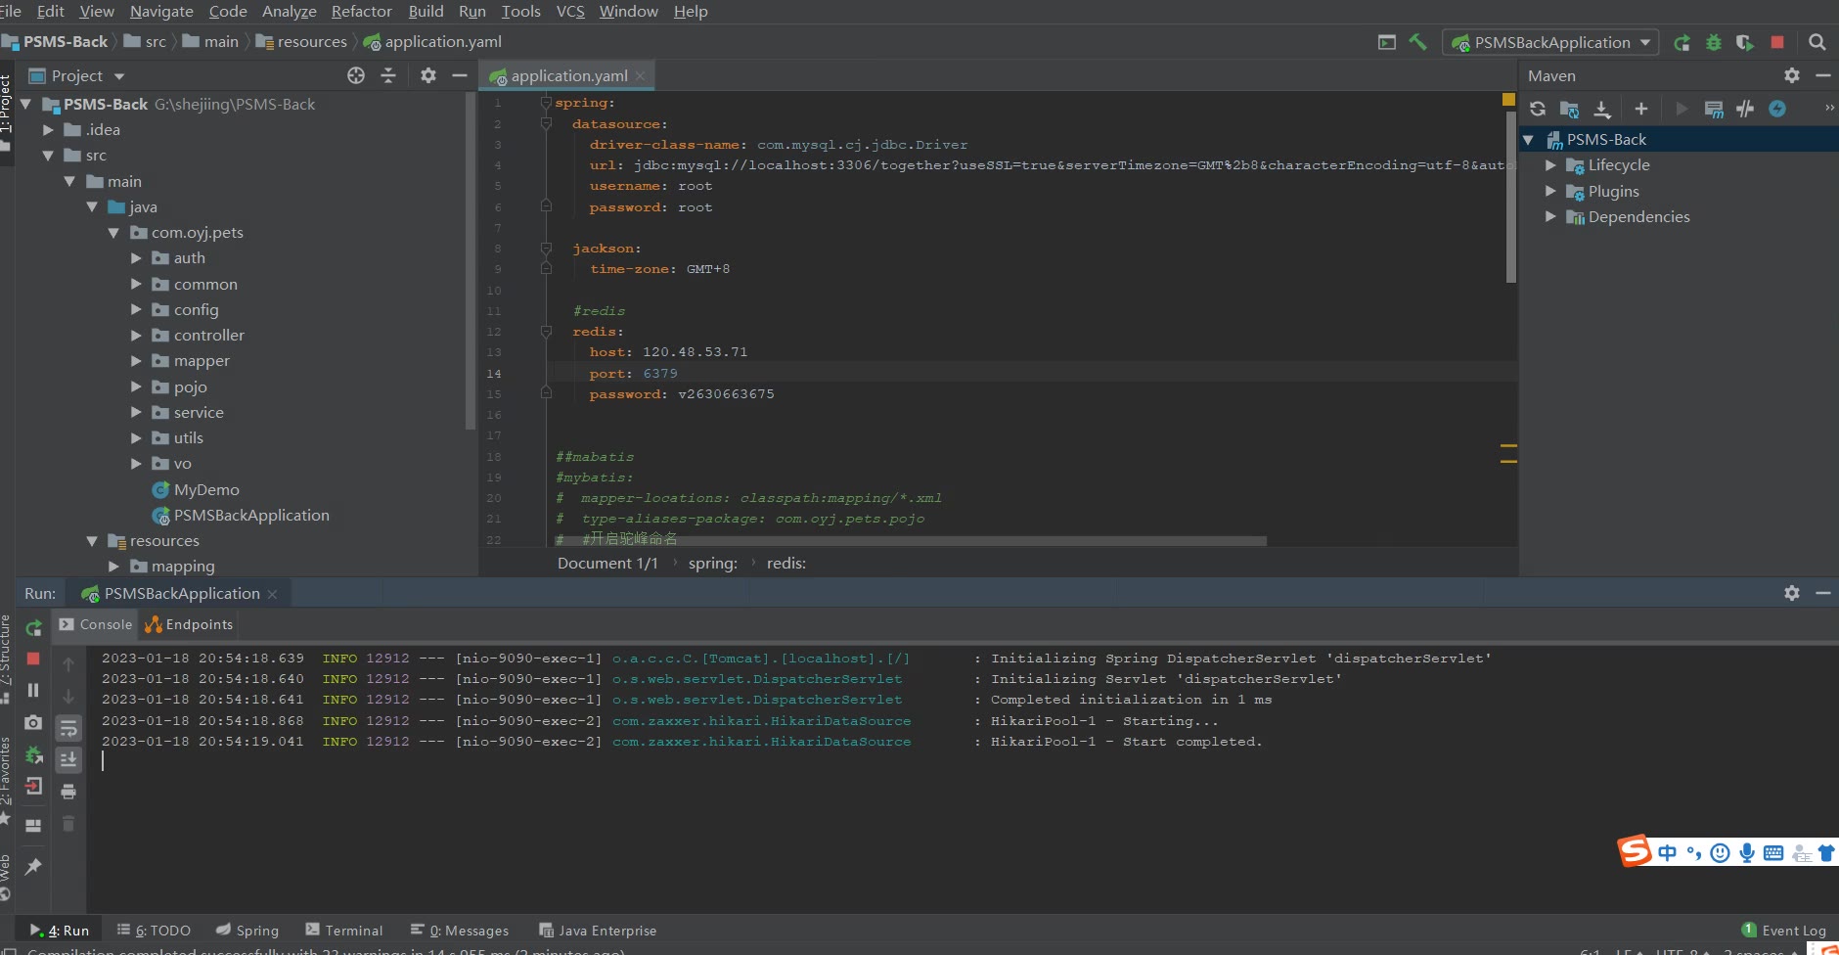Click the Debug bug icon in toolbar
Viewport: 1839px width, 955px height.
point(1714,42)
